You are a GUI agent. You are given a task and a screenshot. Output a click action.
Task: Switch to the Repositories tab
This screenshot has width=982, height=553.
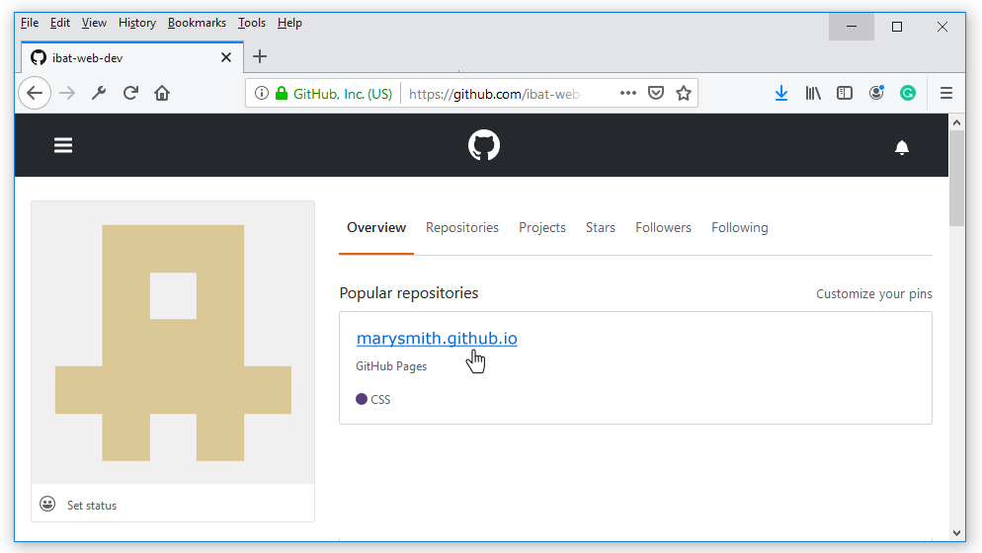(461, 227)
